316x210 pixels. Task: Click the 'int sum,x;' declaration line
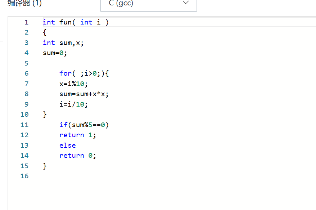click(63, 43)
